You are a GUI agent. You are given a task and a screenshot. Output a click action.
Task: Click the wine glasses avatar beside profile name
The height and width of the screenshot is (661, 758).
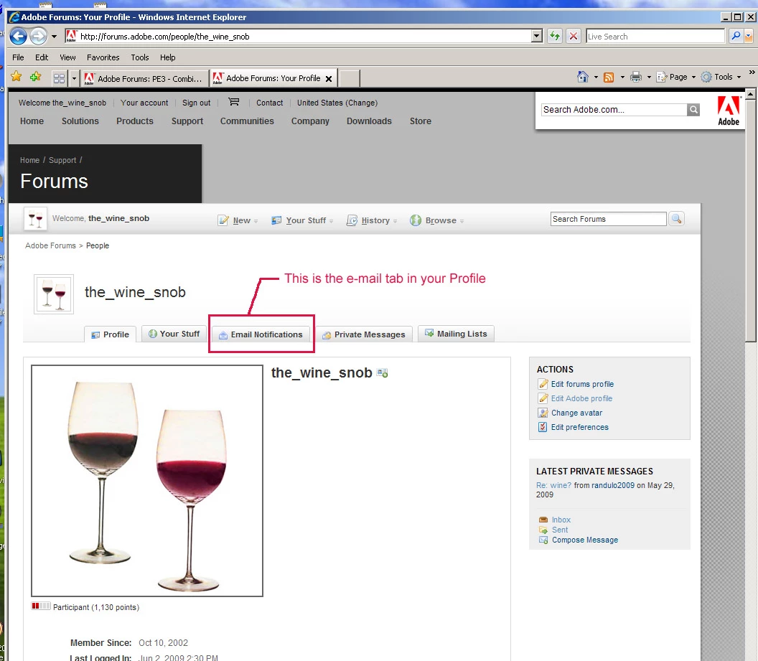[x=54, y=294]
